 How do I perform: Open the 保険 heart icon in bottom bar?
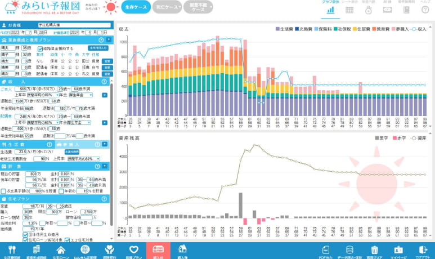pyautogui.click(x=133, y=251)
